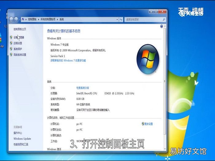Click the text Windows 7 专业版
The width and height of the screenshot is (215, 161).
click(x=60, y=45)
